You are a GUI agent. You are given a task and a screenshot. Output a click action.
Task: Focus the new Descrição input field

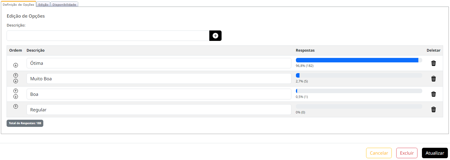(x=108, y=36)
